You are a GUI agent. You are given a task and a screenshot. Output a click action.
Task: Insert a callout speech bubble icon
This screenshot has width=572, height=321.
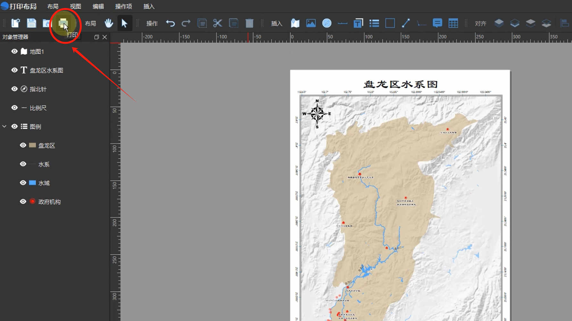437,23
